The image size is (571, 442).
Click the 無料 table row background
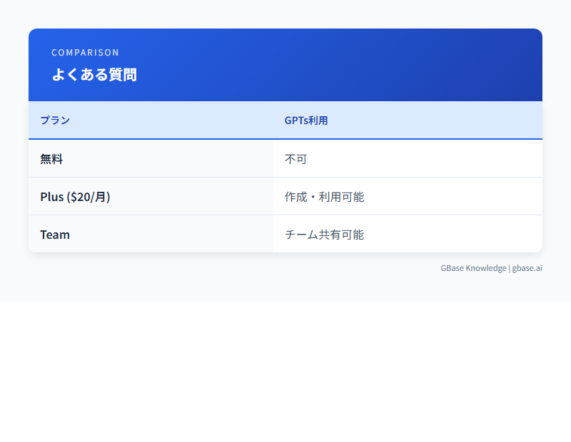(x=178, y=158)
